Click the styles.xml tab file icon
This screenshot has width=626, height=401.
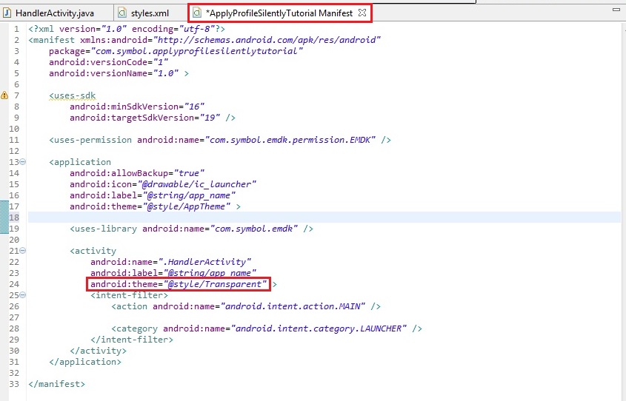click(x=123, y=13)
